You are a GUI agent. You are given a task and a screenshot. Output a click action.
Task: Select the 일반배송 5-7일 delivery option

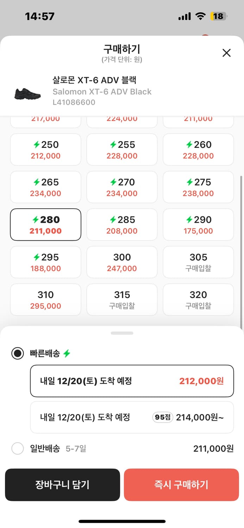18,448
